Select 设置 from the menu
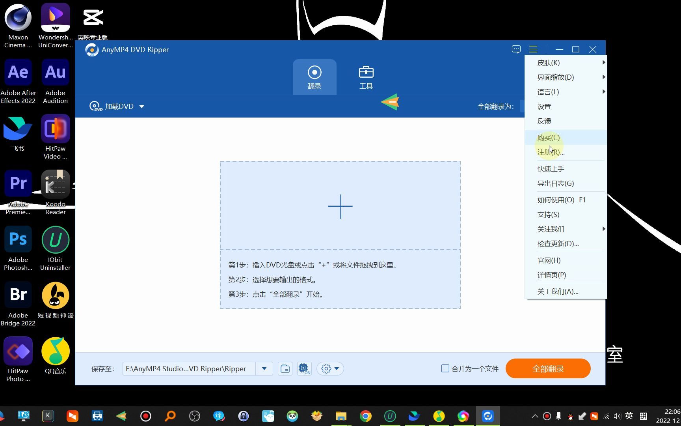The width and height of the screenshot is (681, 426). [544, 106]
